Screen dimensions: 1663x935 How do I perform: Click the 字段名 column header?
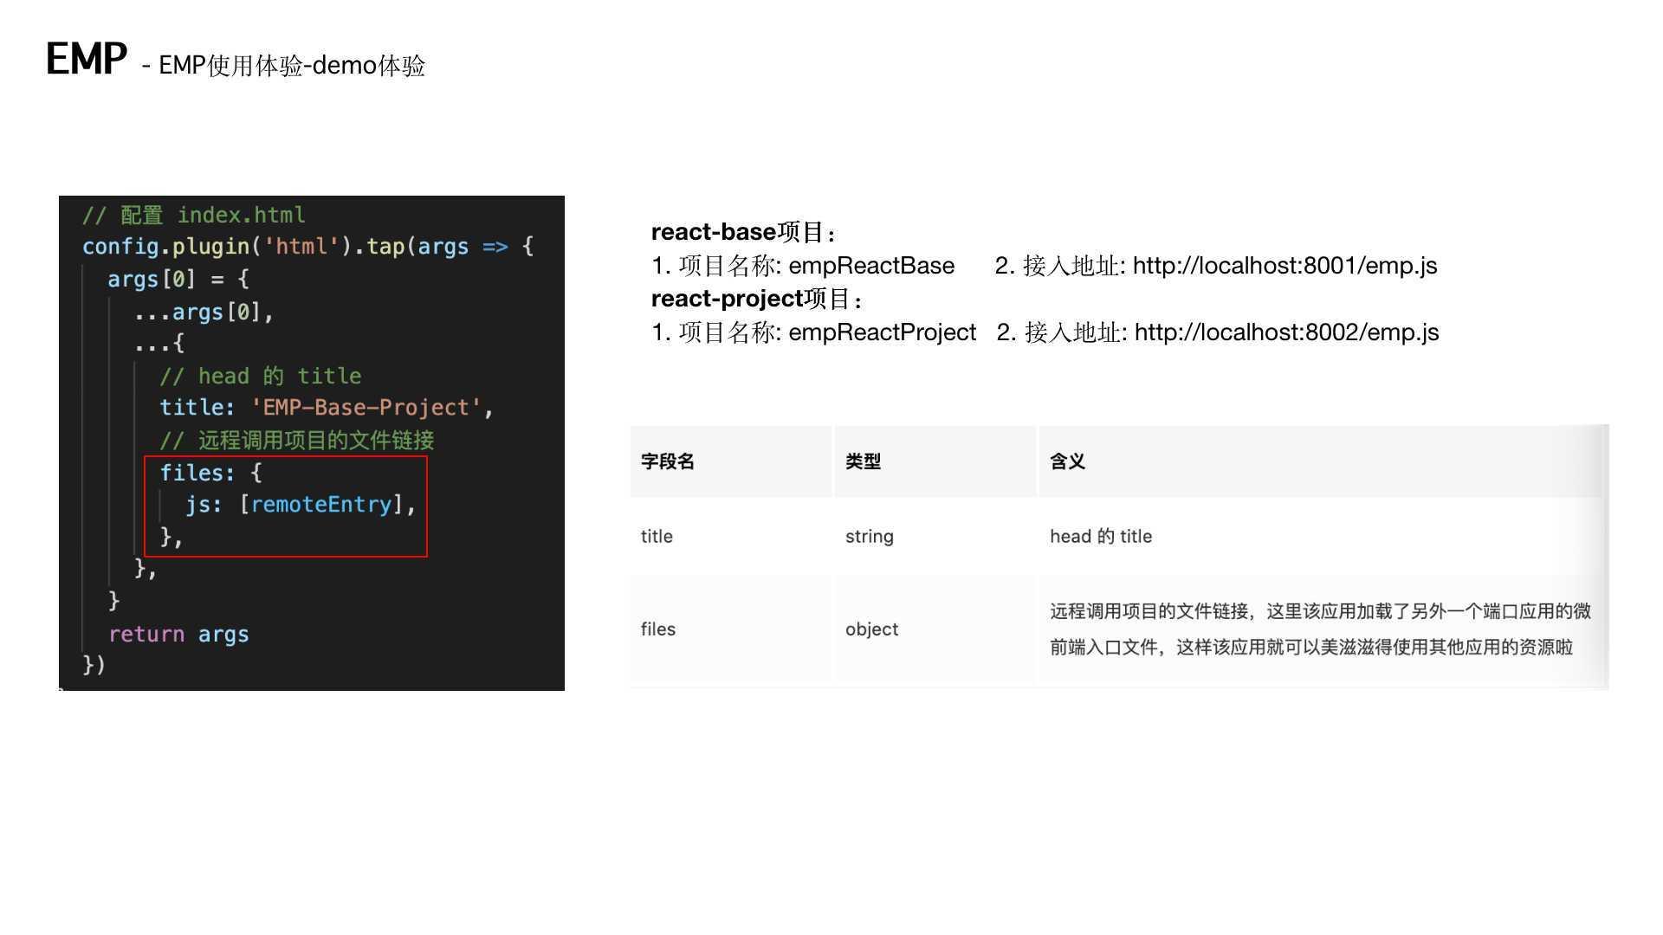coord(668,461)
